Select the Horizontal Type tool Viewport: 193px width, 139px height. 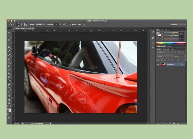tap(9, 88)
